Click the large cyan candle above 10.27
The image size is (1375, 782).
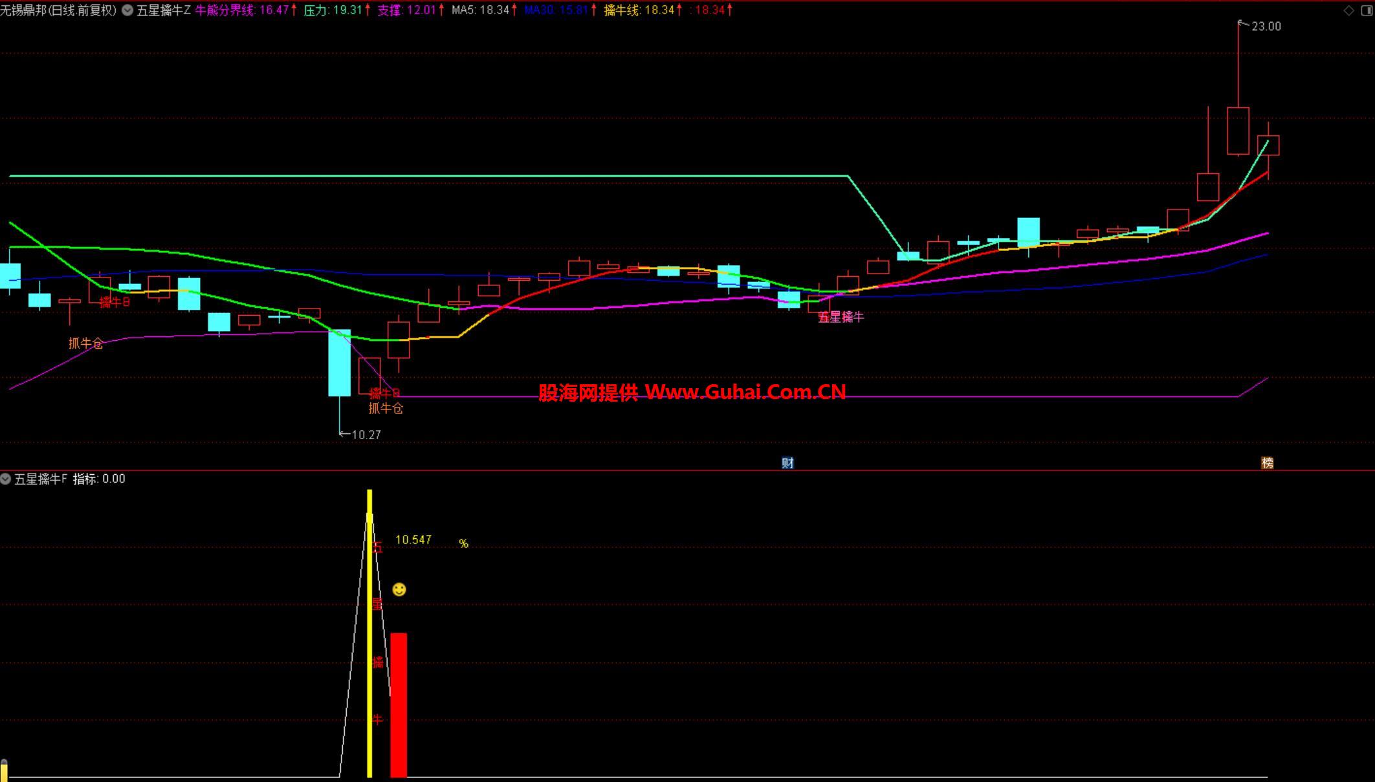340,363
